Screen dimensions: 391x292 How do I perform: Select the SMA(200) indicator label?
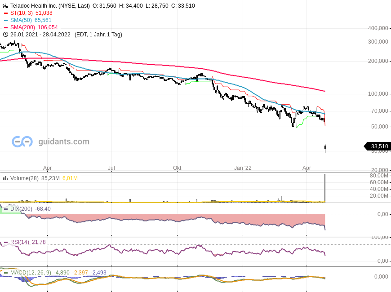click(22, 27)
